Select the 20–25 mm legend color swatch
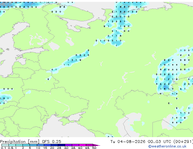This screenshot has height=149, width=193. click(54, 145)
